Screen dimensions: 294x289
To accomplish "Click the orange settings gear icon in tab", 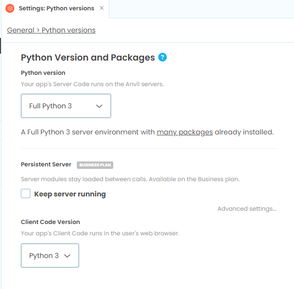I will (x=10, y=8).
